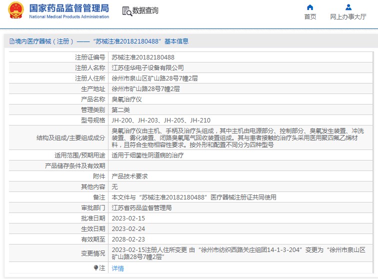
Task: Click the 生效日期 row label
Action: [x=93, y=228]
